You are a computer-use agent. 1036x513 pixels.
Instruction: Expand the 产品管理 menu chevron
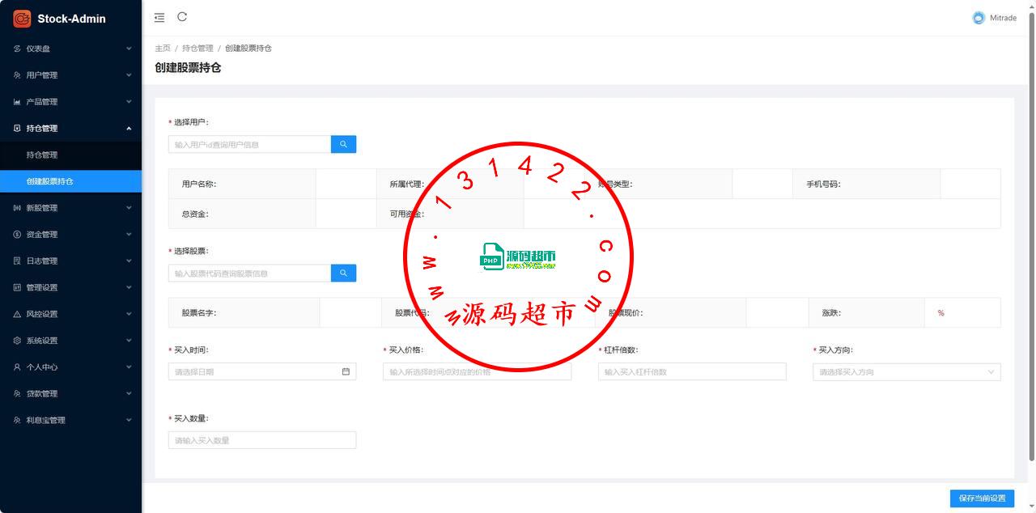pyautogui.click(x=129, y=102)
